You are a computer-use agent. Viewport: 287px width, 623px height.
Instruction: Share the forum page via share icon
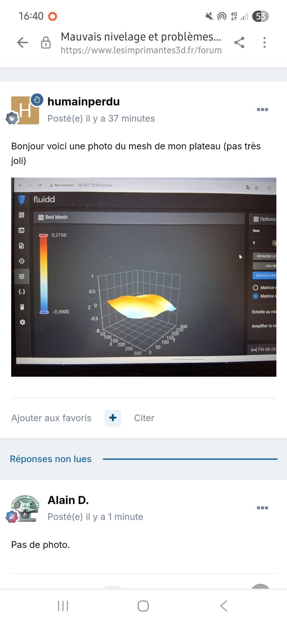pos(239,42)
